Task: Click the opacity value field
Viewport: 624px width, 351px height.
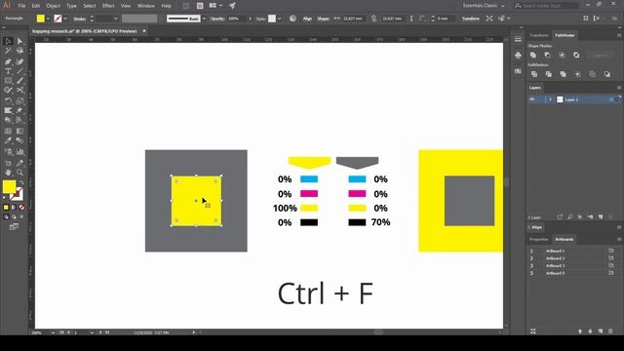Action: pyautogui.click(x=237, y=19)
